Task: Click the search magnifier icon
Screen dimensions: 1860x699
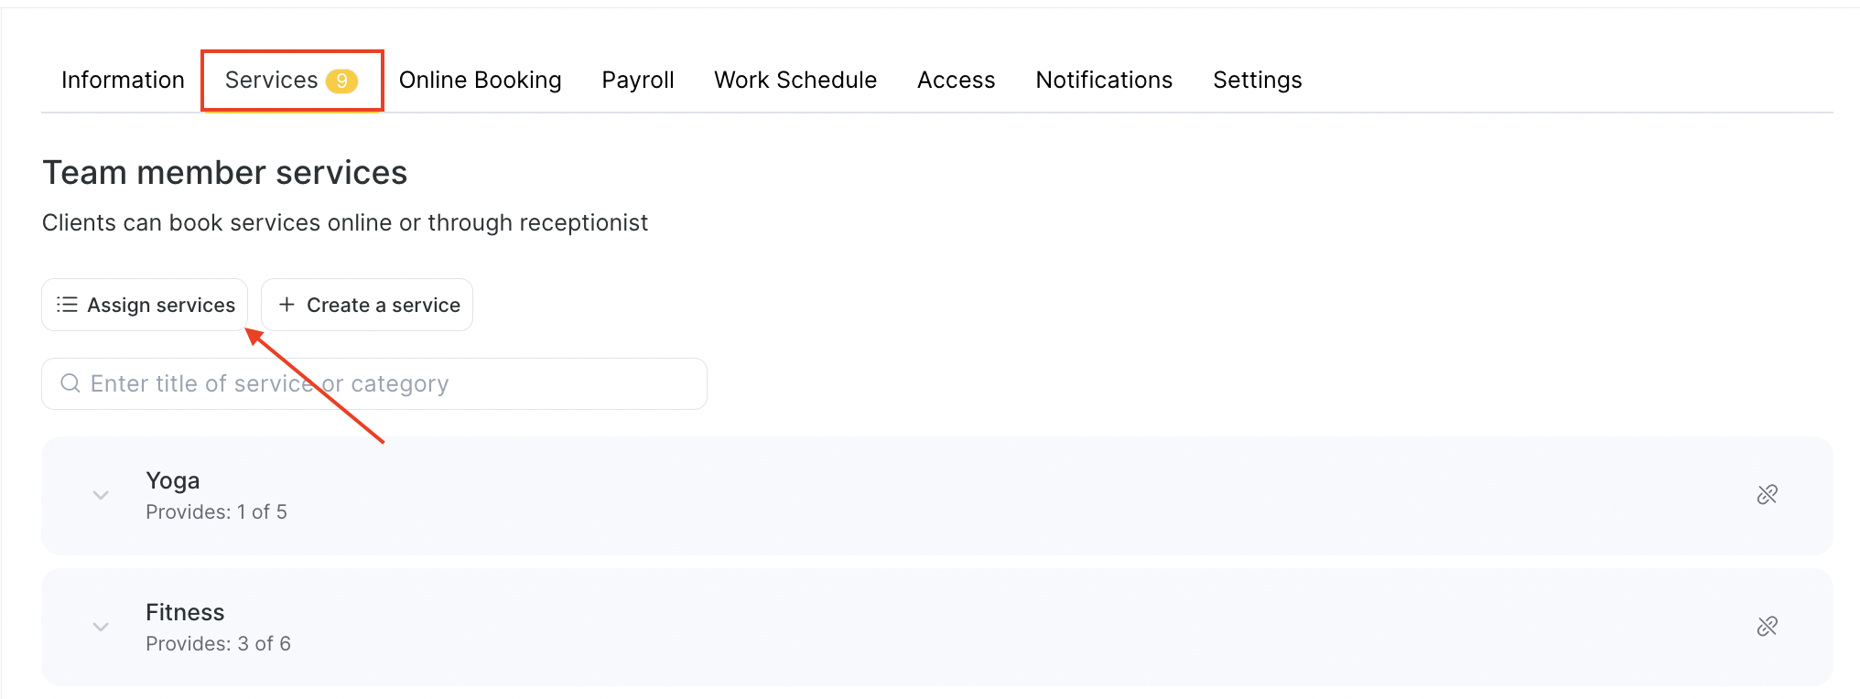Action: point(70,383)
